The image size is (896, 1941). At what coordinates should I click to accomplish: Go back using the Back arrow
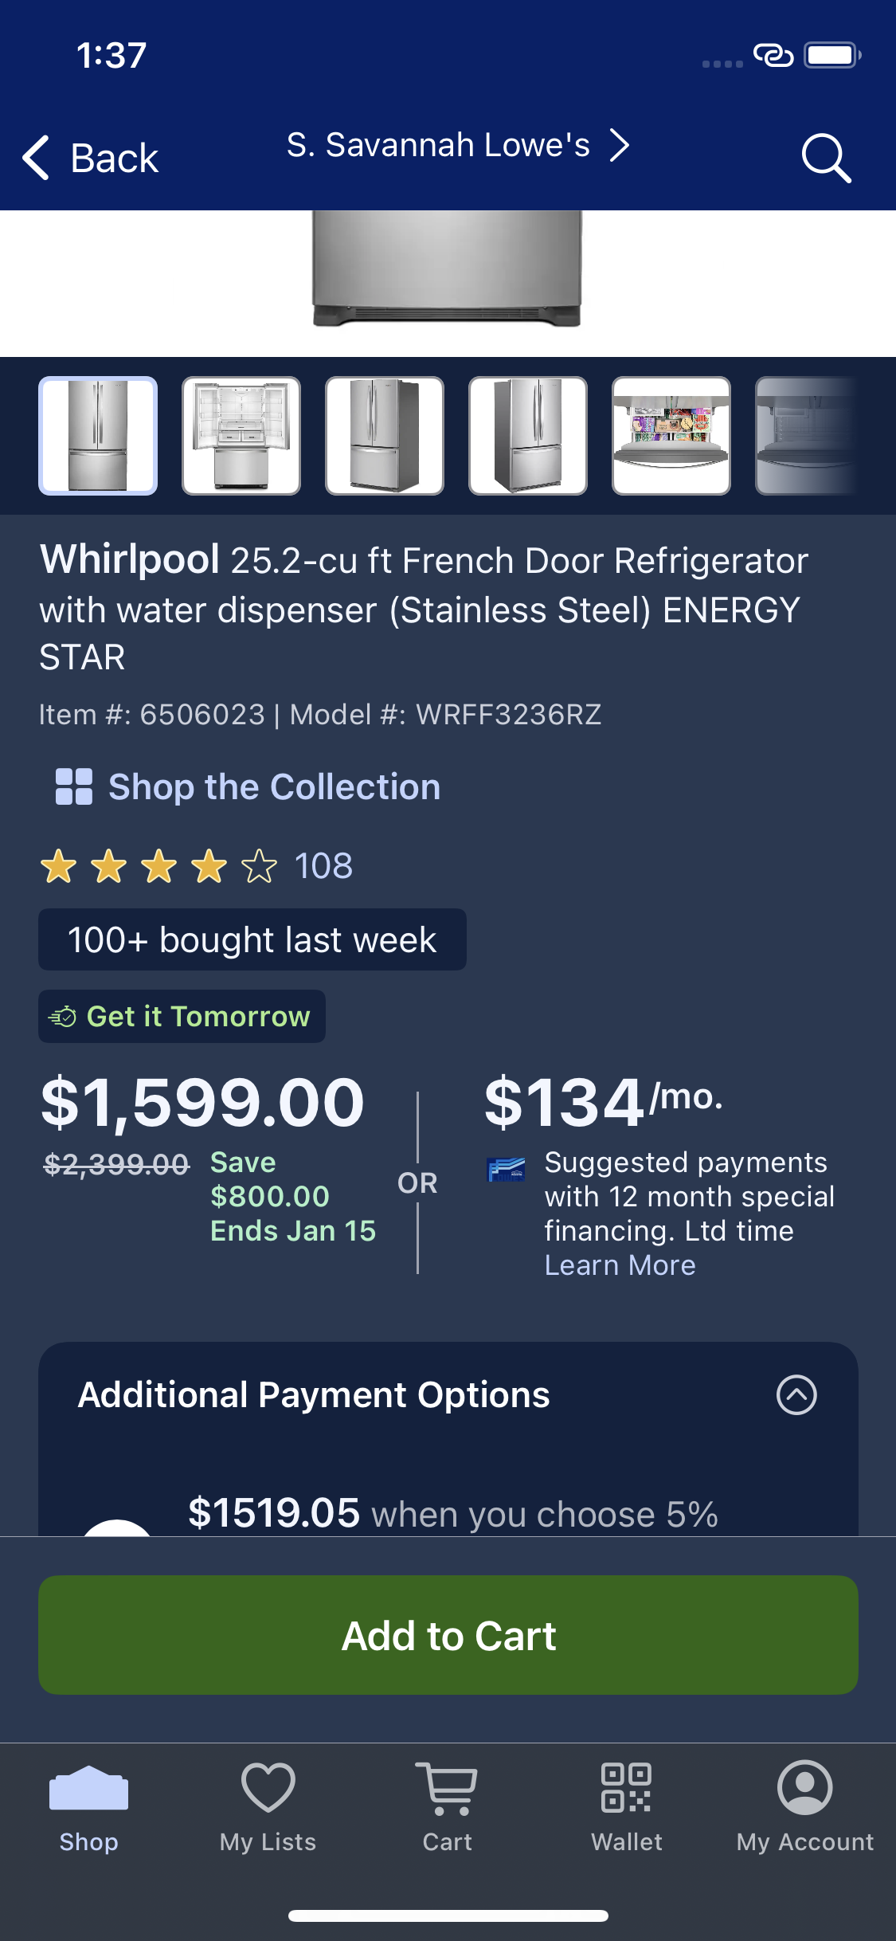[x=91, y=158]
